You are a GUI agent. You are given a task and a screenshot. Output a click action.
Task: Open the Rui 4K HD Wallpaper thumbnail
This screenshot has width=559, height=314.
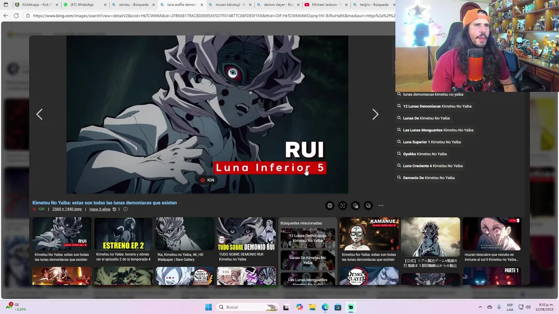185,234
